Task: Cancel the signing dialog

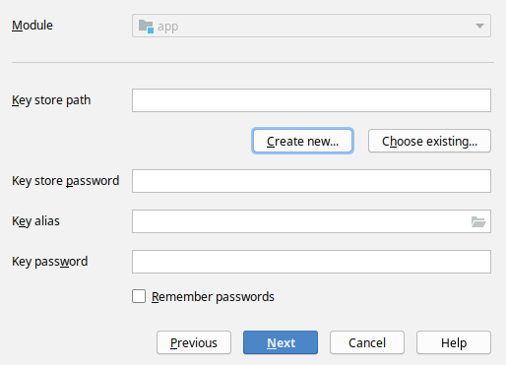Action: (x=367, y=342)
